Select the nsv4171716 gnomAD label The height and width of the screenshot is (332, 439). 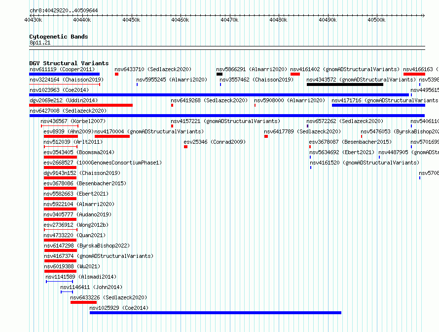[385, 100]
